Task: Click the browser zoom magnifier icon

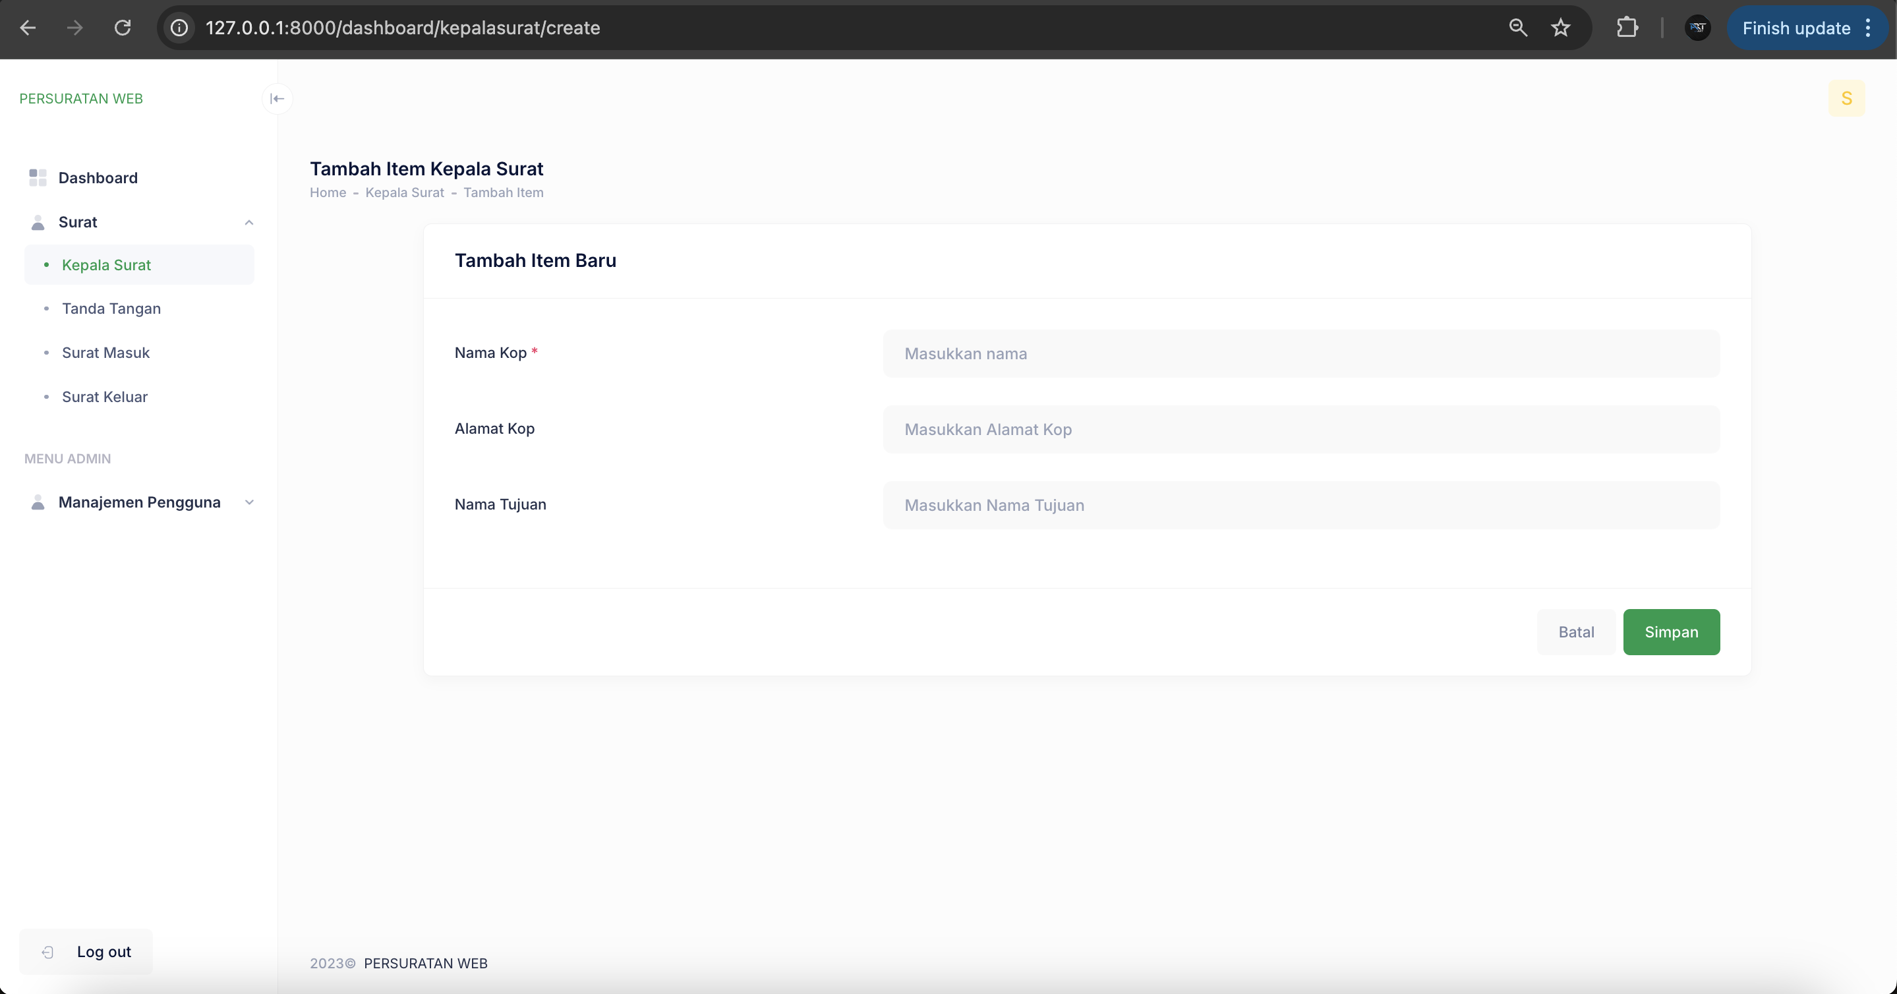Action: click(x=1518, y=28)
